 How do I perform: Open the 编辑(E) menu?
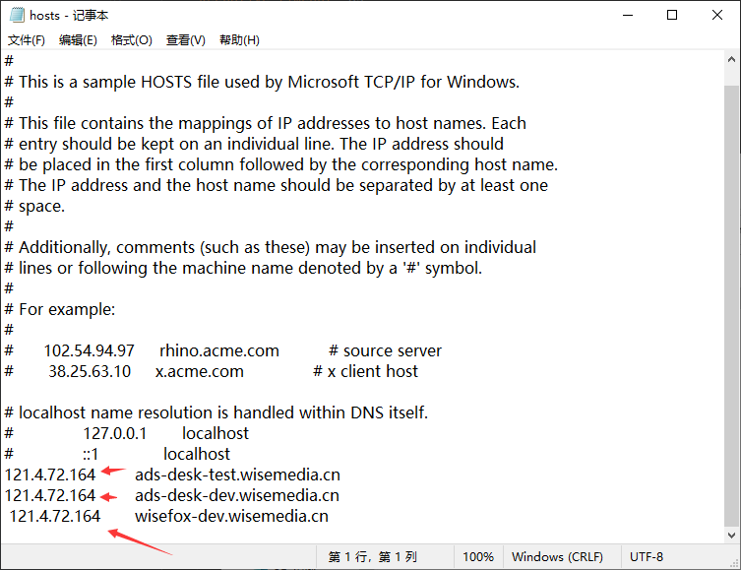[x=78, y=40]
